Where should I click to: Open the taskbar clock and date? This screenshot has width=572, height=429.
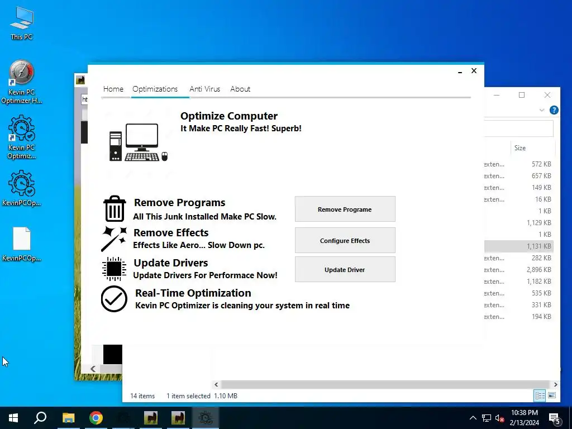click(x=524, y=418)
